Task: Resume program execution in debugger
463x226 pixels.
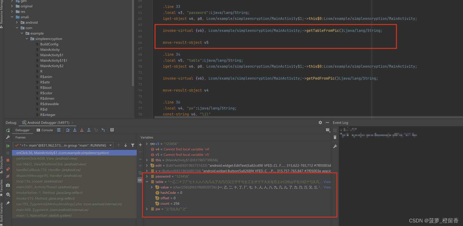Action: coord(8,146)
